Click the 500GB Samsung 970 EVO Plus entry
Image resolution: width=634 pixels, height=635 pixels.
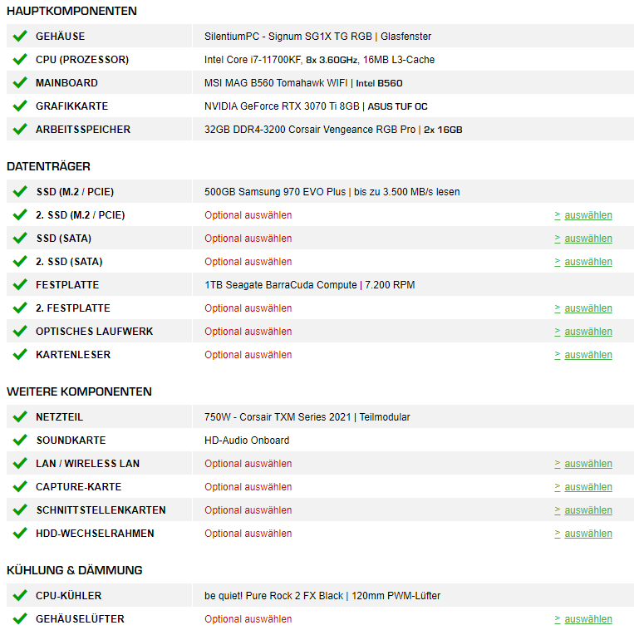coord(332,191)
